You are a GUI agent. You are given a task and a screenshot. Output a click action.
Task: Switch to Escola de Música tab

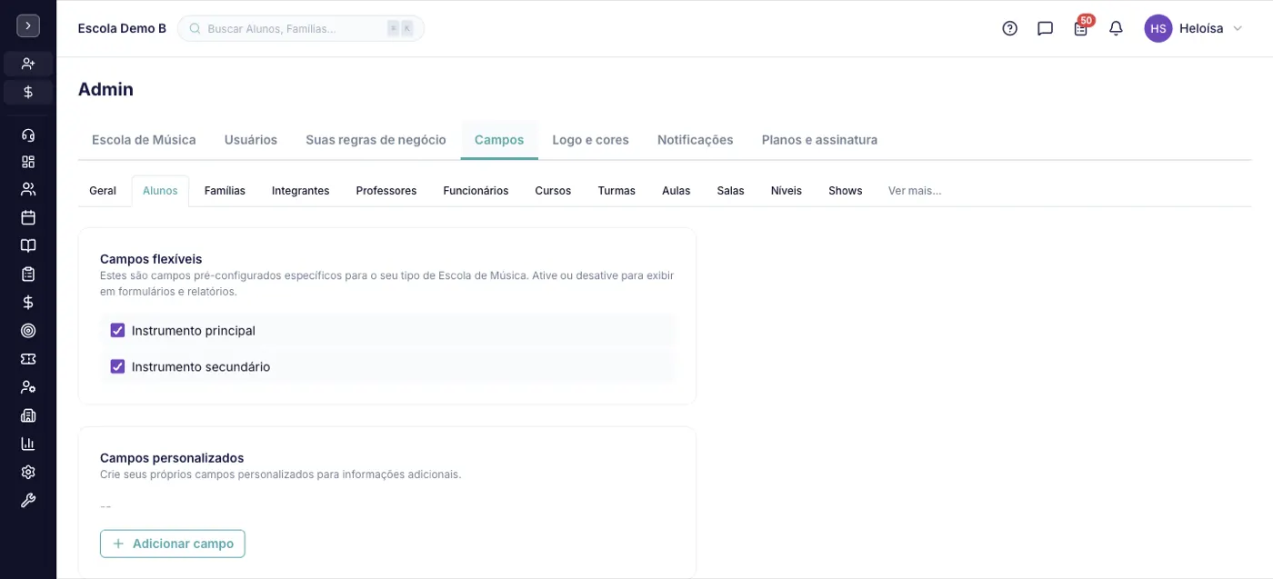144,140
